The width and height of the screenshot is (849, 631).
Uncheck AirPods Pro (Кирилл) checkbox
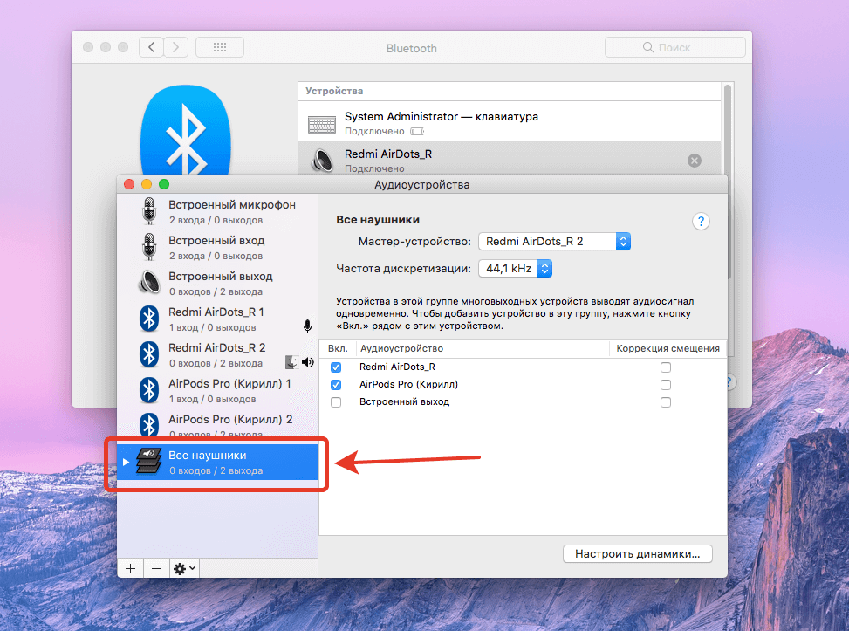(336, 385)
